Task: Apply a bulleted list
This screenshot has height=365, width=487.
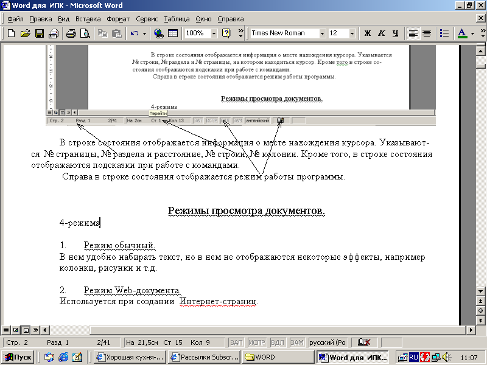Action: point(444,33)
